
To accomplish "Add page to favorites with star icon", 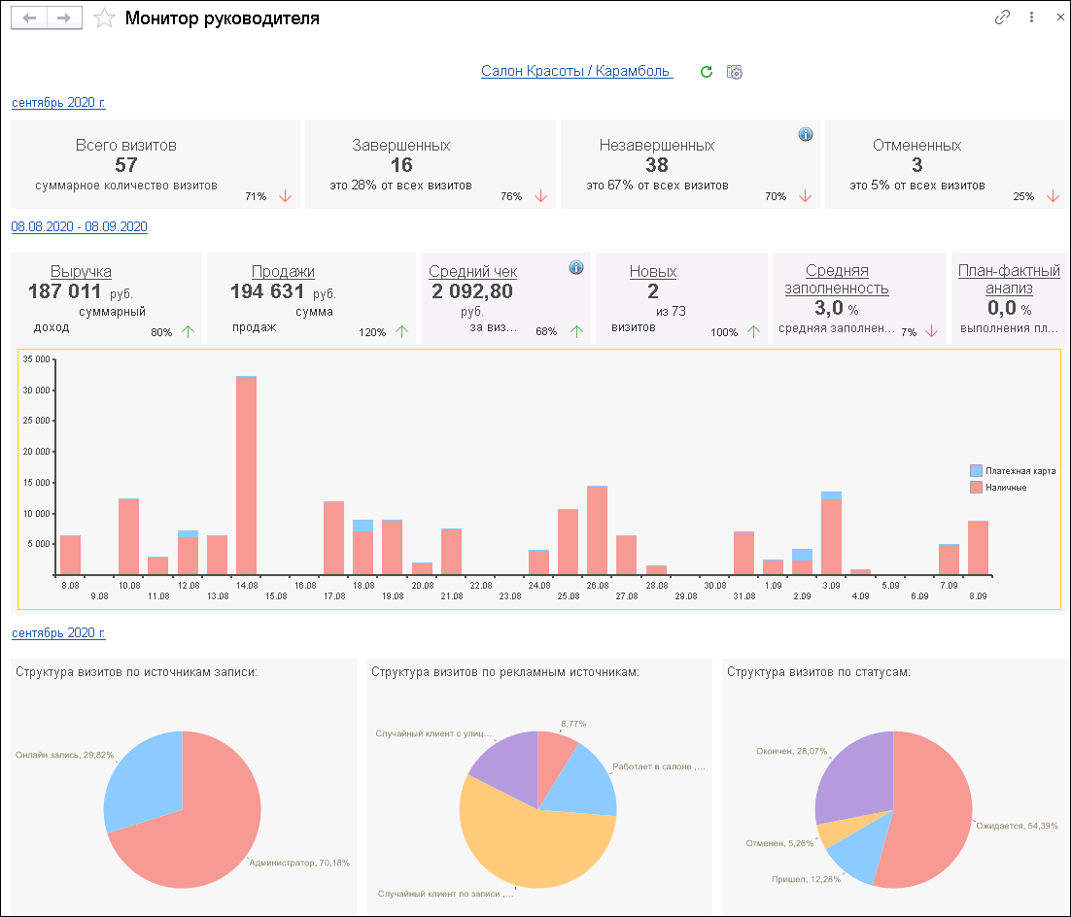I will [104, 18].
